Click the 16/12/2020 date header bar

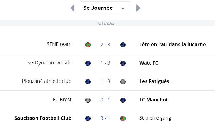point(107,23)
